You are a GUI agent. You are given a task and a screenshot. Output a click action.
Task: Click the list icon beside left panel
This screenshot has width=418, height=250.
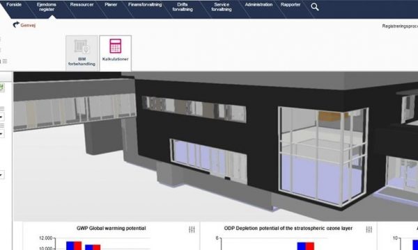[5, 61]
